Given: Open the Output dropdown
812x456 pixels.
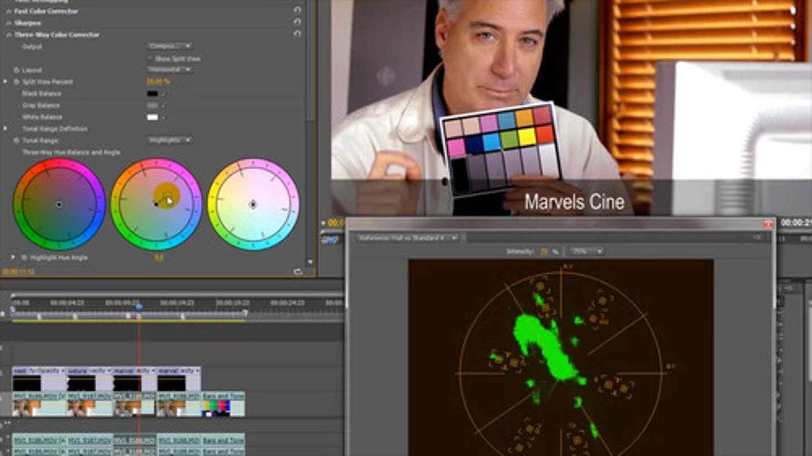Looking at the screenshot, I should coord(169,46).
